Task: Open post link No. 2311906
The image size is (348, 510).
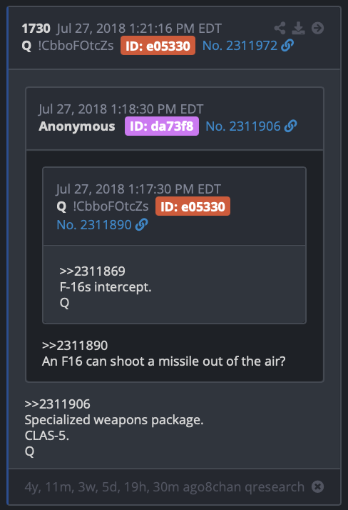Action: coord(243,126)
